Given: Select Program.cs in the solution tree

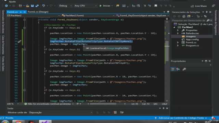Looking at the screenshot, I should (x=192, y=45).
